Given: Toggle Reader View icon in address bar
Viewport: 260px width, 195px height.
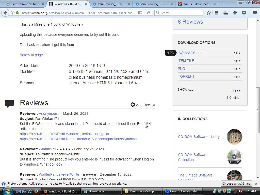Looking at the screenshot, I should click(x=140, y=13).
